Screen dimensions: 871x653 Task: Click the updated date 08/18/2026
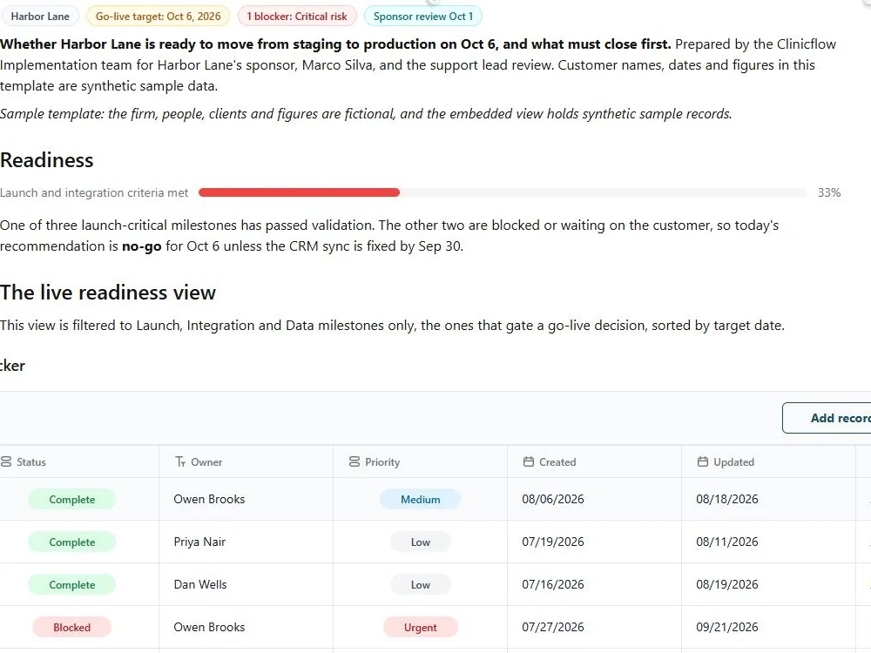pos(727,499)
